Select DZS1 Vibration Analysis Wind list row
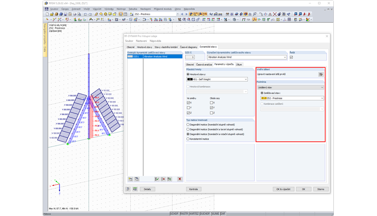The image size is (377, 216). (x=155, y=56)
